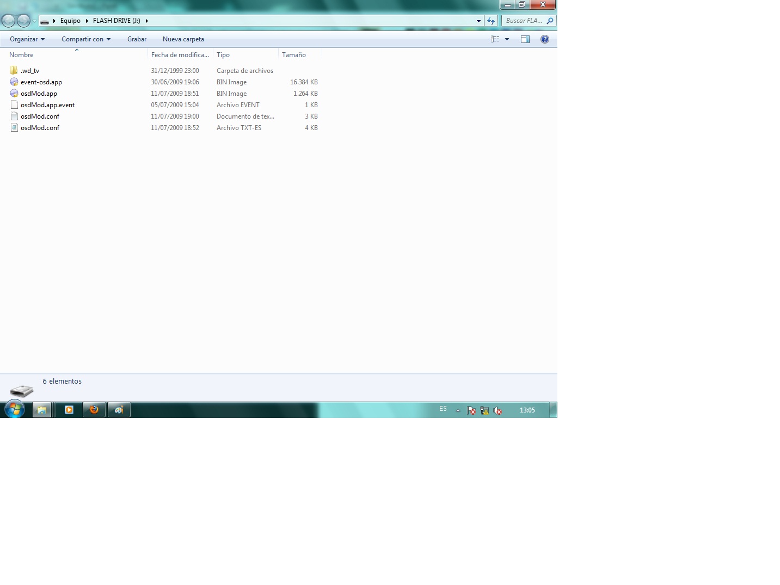Sort by Fecha de modifica... column header
This screenshot has width=780, height=585.
point(180,55)
